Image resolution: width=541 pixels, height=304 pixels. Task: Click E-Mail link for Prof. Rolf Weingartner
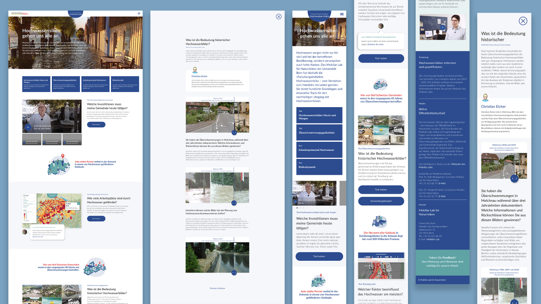click(x=441, y=183)
